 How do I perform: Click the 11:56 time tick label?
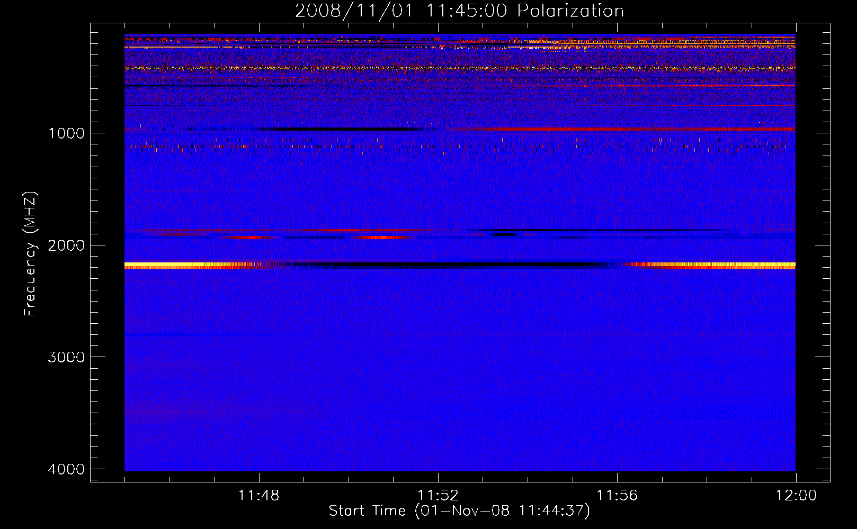[617, 496]
